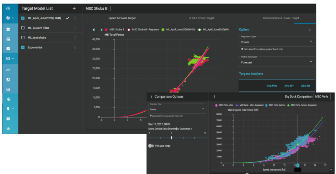
Task: Click the Avg Err column header
Action: 289,86
